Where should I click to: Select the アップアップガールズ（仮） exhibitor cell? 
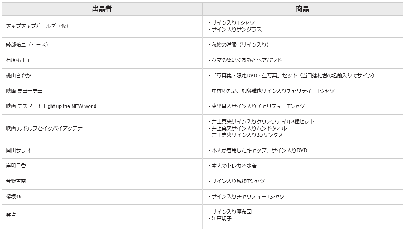point(37,26)
